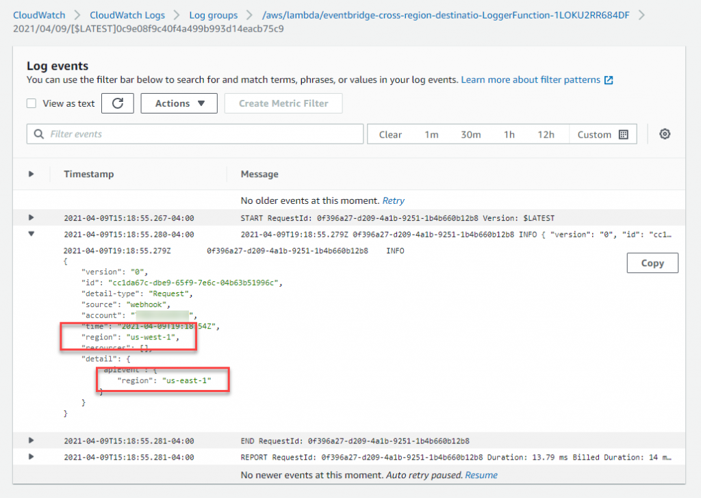Open the Actions dropdown
Image resolution: width=701 pixels, height=498 pixels.
(x=179, y=103)
